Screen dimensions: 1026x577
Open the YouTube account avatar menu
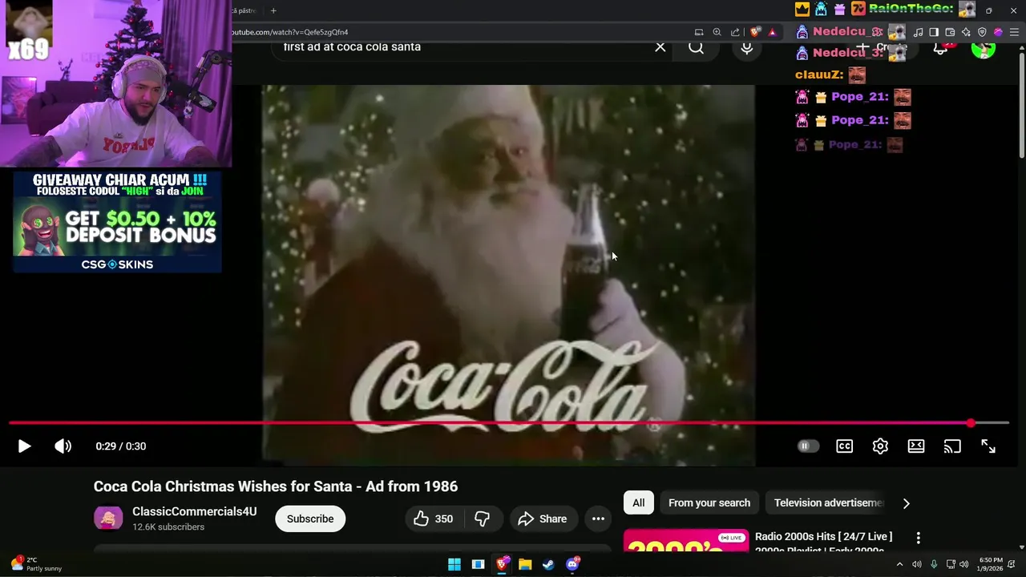pyautogui.click(x=984, y=49)
